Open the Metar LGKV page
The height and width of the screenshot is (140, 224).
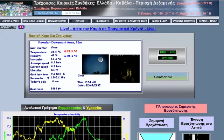pos(160,21)
